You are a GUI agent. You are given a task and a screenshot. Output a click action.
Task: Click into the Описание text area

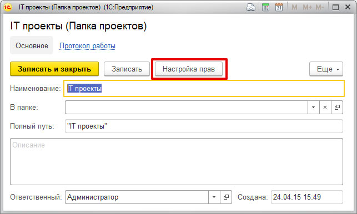[x=177, y=161]
